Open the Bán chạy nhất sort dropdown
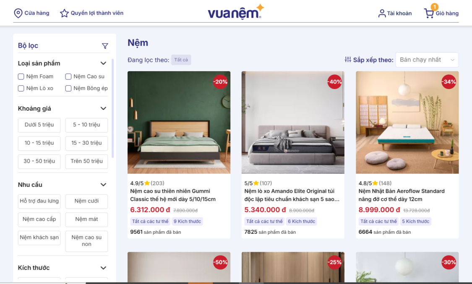This screenshot has height=284, width=472. (427, 60)
